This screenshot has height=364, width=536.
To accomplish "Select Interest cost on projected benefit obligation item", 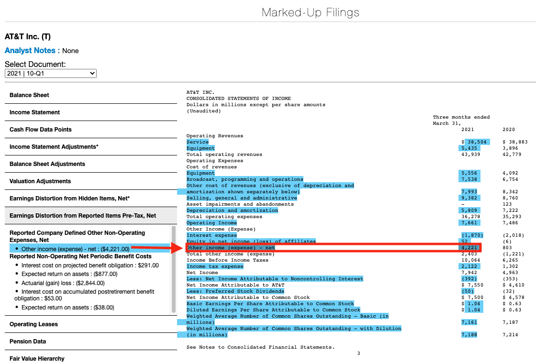I will pos(90,265).
